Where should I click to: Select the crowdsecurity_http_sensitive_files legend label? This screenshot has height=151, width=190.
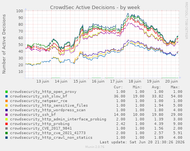49,106
